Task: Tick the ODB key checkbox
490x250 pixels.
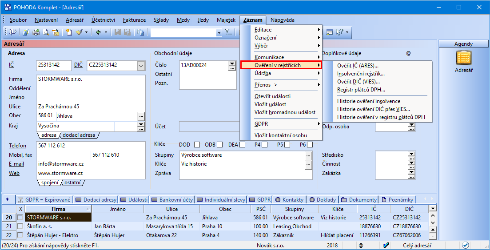Action: tap(220, 145)
